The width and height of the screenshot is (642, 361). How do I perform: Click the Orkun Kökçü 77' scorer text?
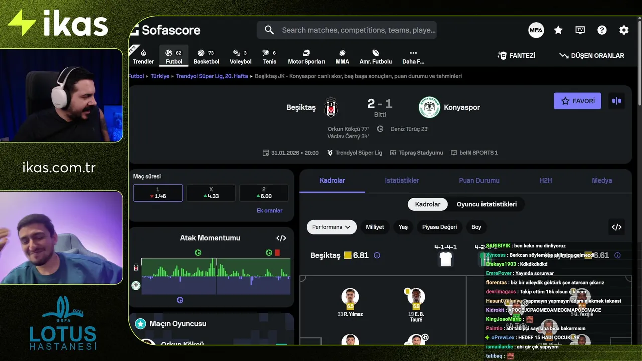[x=348, y=129]
